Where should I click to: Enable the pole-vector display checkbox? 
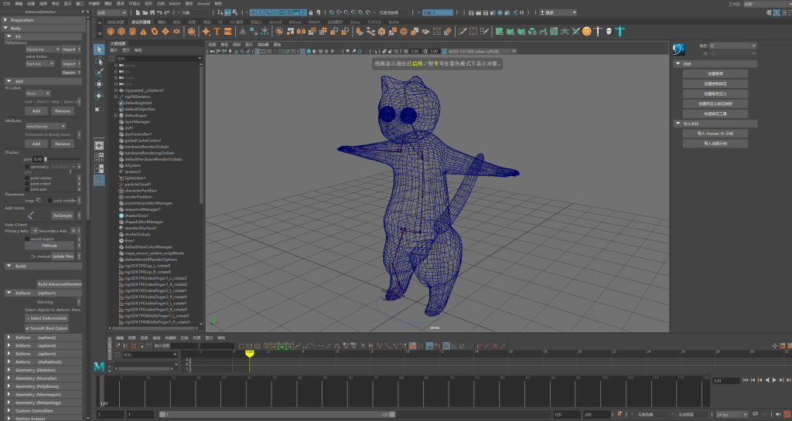click(27, 177)
